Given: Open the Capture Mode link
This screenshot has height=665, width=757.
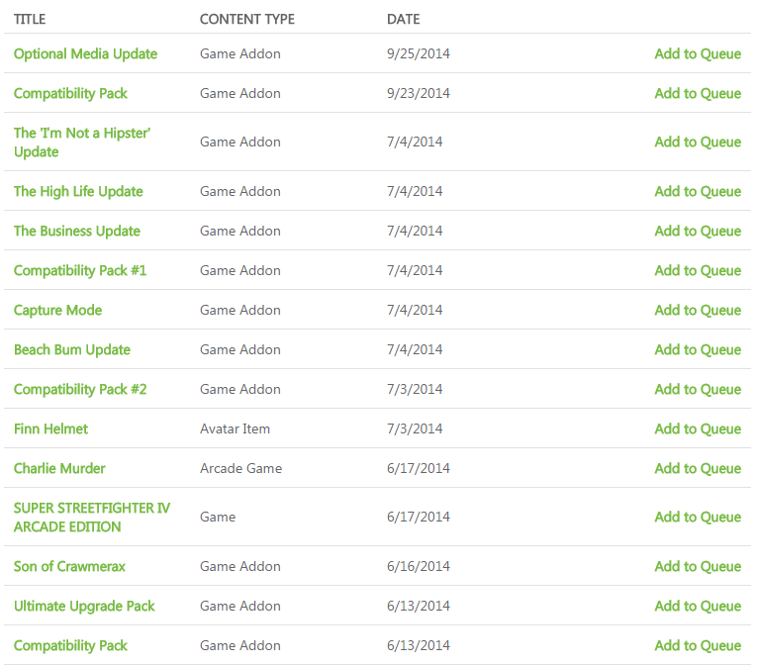Looking at the screenshot, I should click(58, 310).
